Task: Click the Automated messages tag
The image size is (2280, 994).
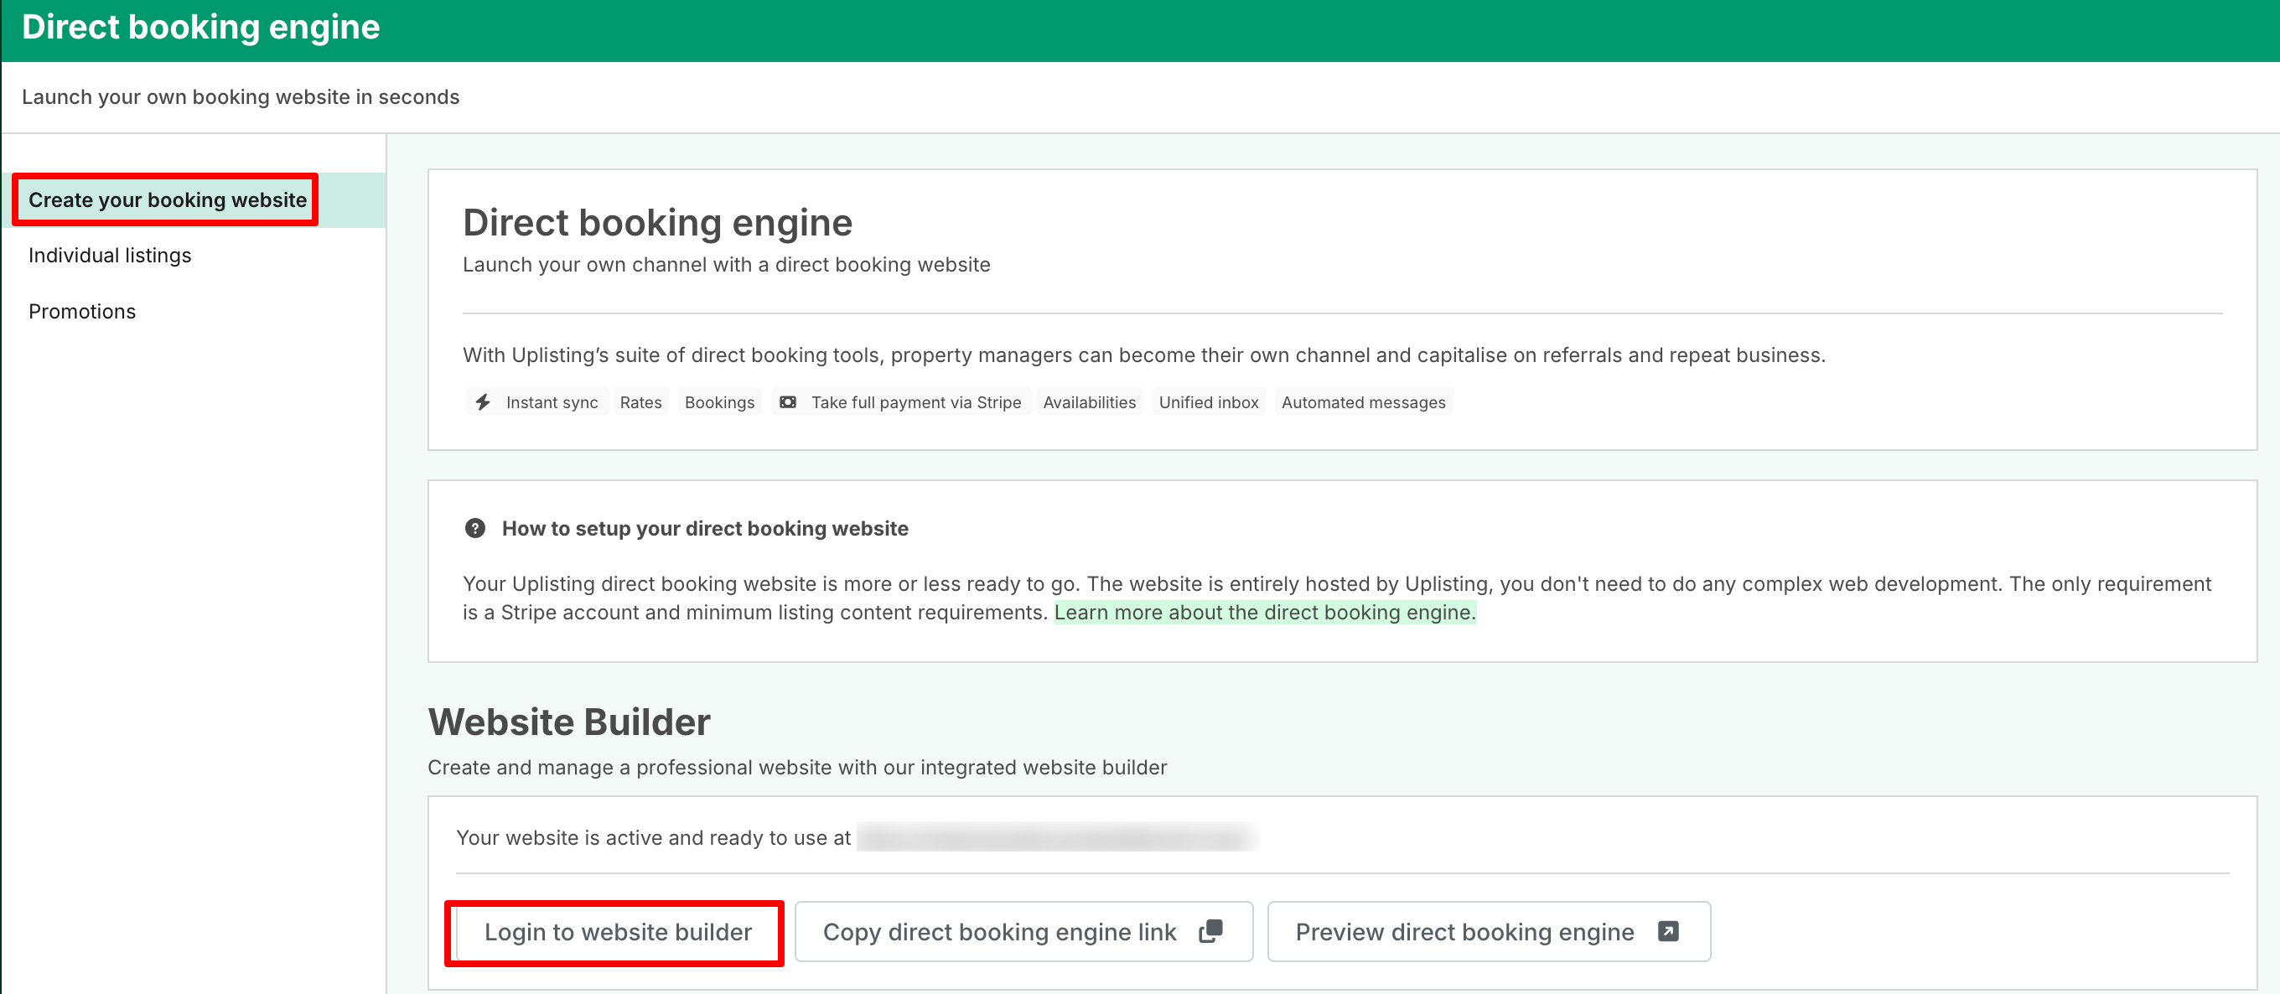Action: [1362, 401]
